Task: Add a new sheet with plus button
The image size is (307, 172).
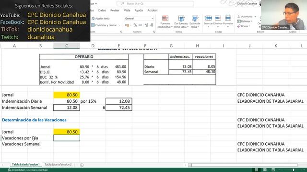Action: pos(82,165)
